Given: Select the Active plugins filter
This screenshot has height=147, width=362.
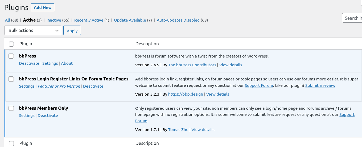Looking at the screenshot, I should [x=29, y=20].
